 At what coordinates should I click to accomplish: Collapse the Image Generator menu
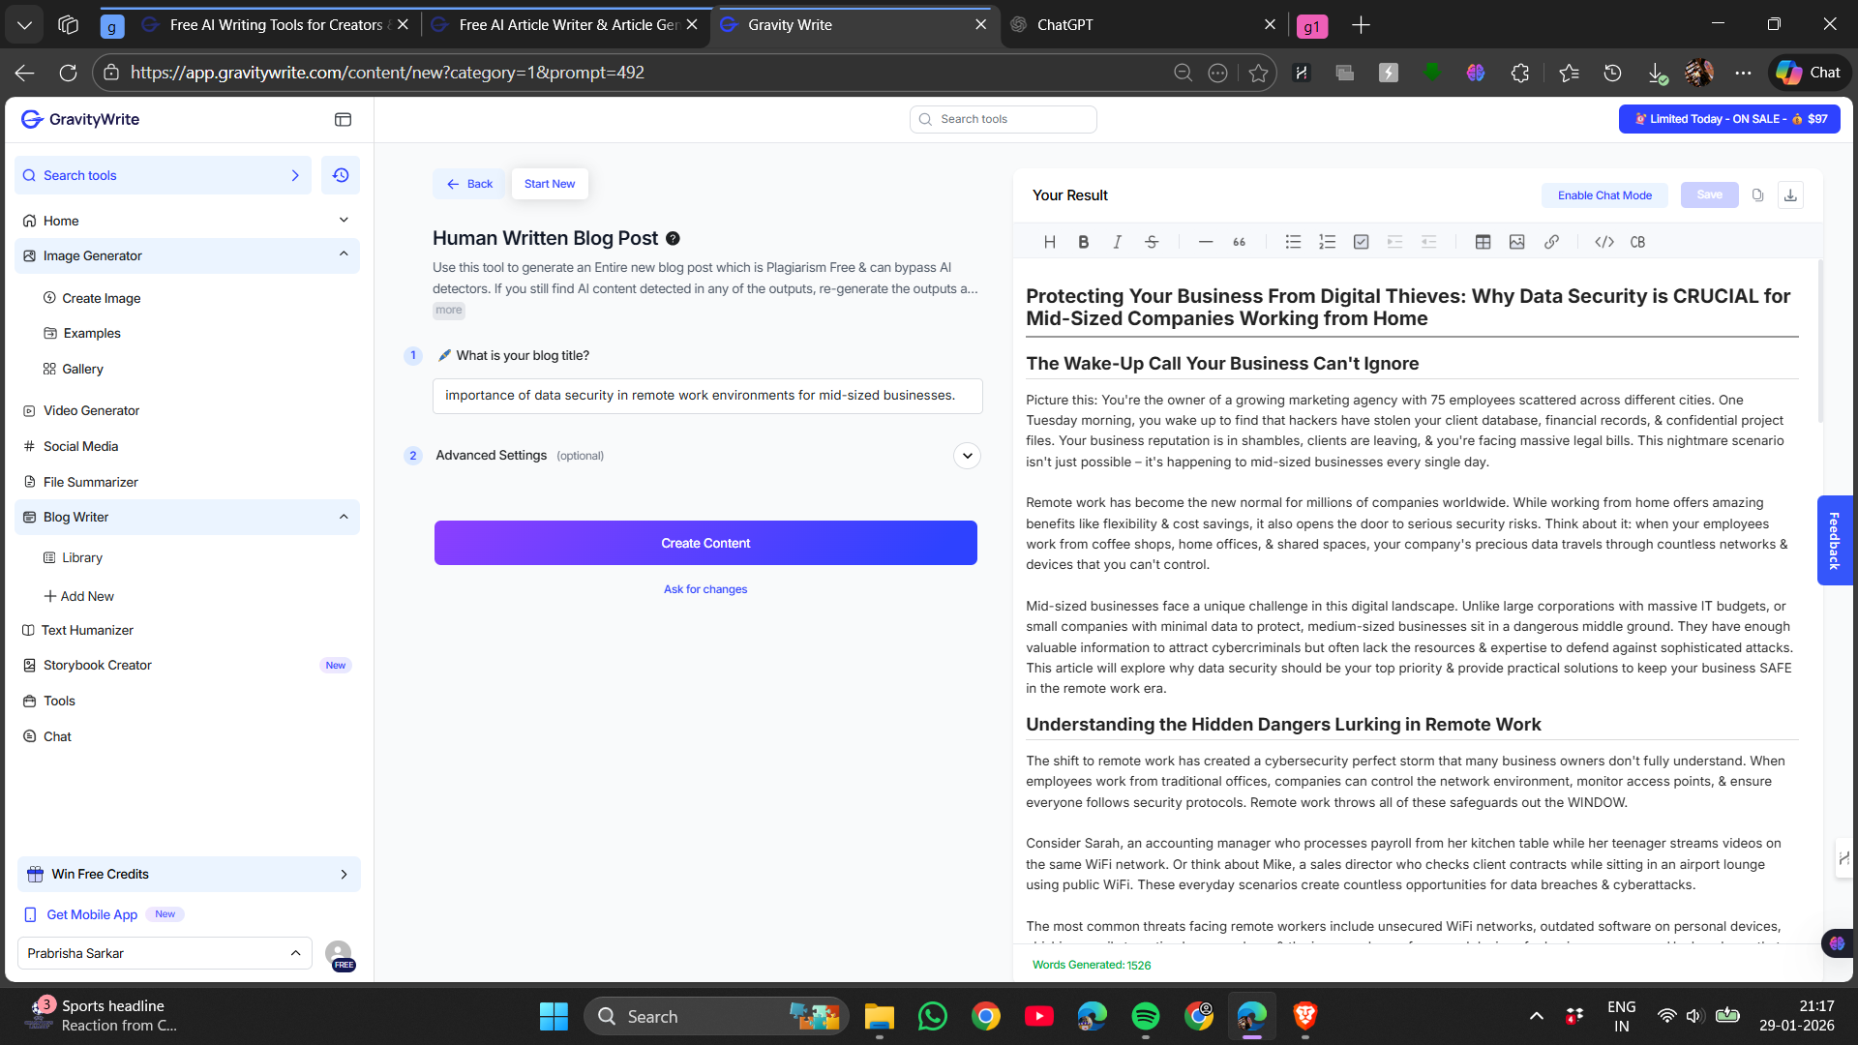344,254
